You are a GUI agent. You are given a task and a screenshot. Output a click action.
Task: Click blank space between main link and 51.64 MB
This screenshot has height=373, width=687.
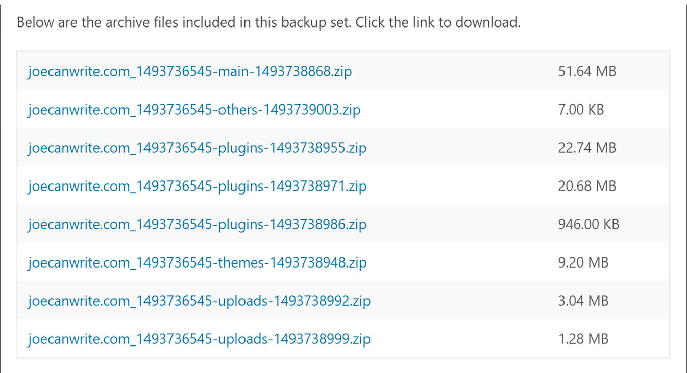click(454, 71)
